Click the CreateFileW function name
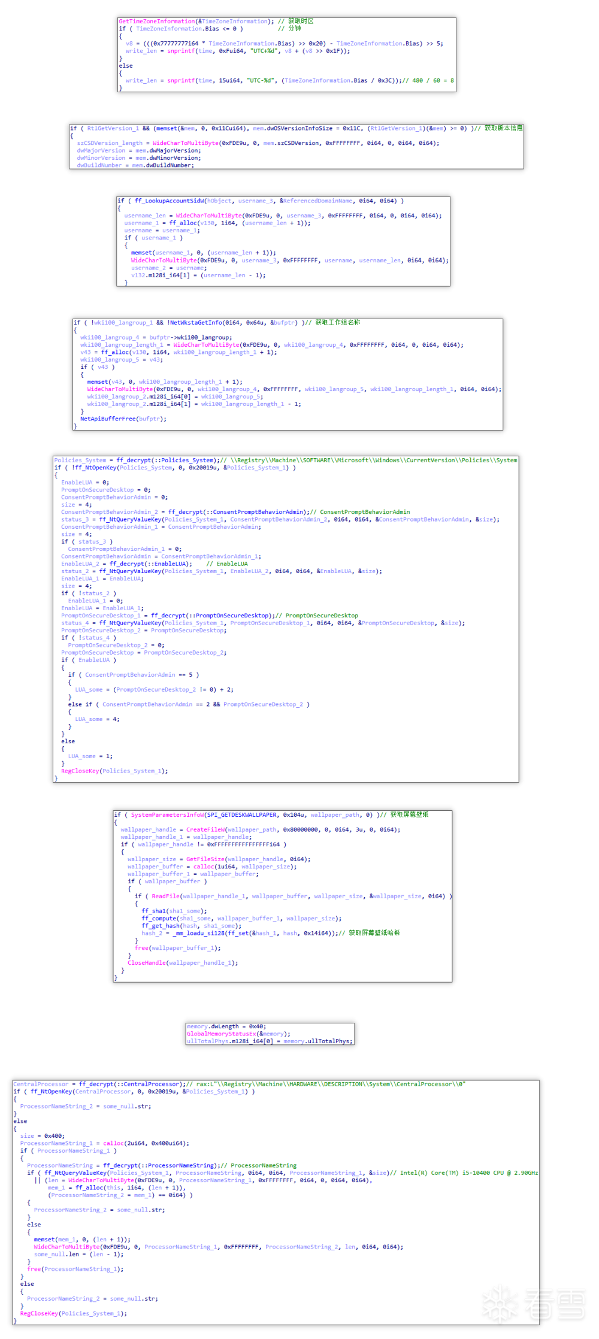 pos(205,830)
